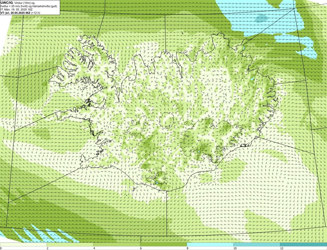The height and width of the screenshot is (250, 327).
Task: Click the legend tick label "10"
Action: [235, 248]
